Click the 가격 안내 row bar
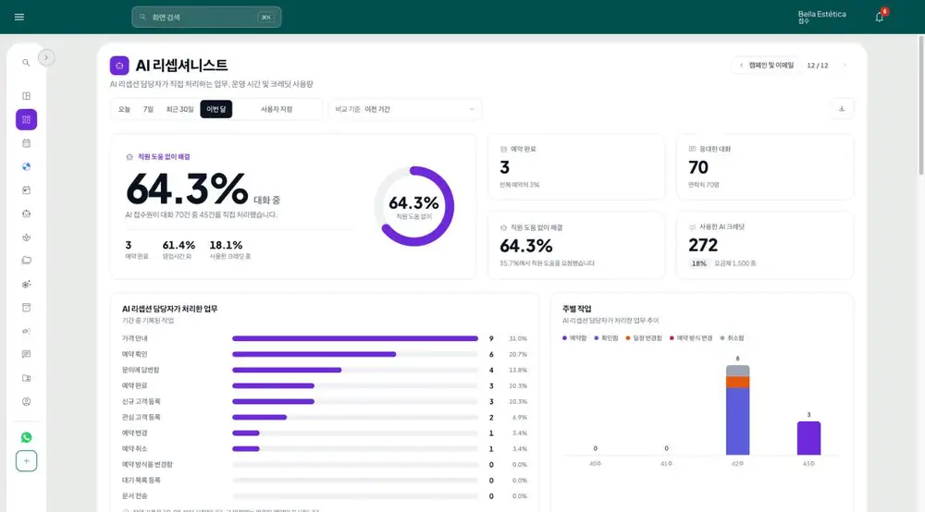The image size is (925, 512). pyautogui.click(x=355, y=338)
